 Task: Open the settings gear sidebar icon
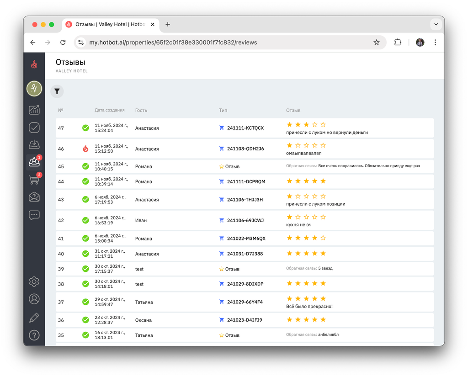click(34, 281)
